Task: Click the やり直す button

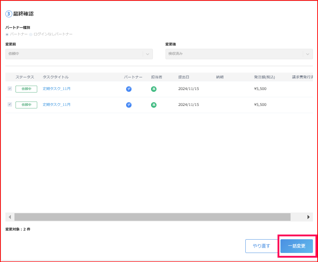Action: tap(261, 246)
